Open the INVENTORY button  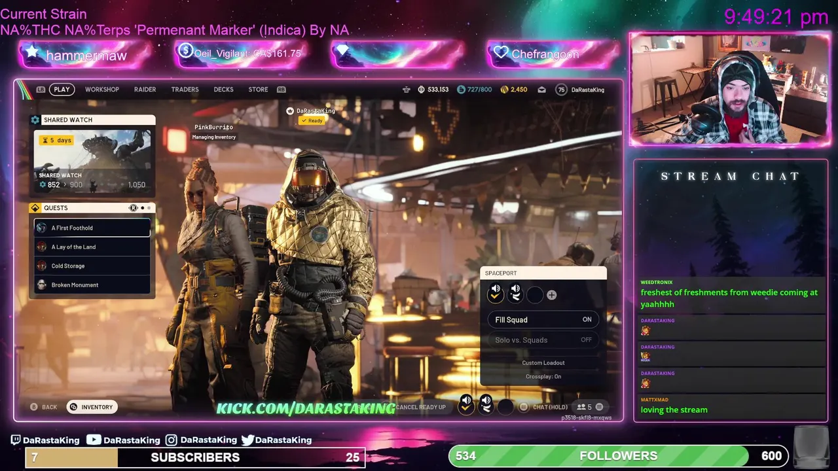point(92,407)
